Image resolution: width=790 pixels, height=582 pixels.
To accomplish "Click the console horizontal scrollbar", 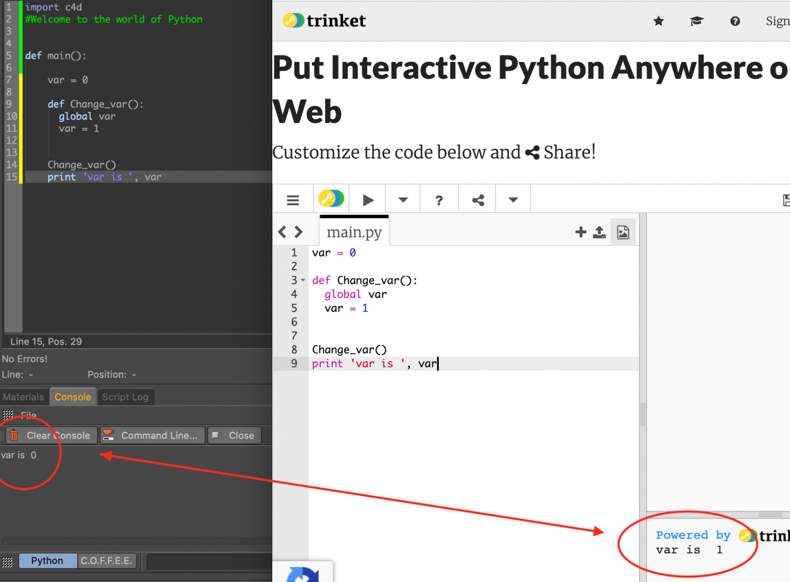I will point(137,541).
